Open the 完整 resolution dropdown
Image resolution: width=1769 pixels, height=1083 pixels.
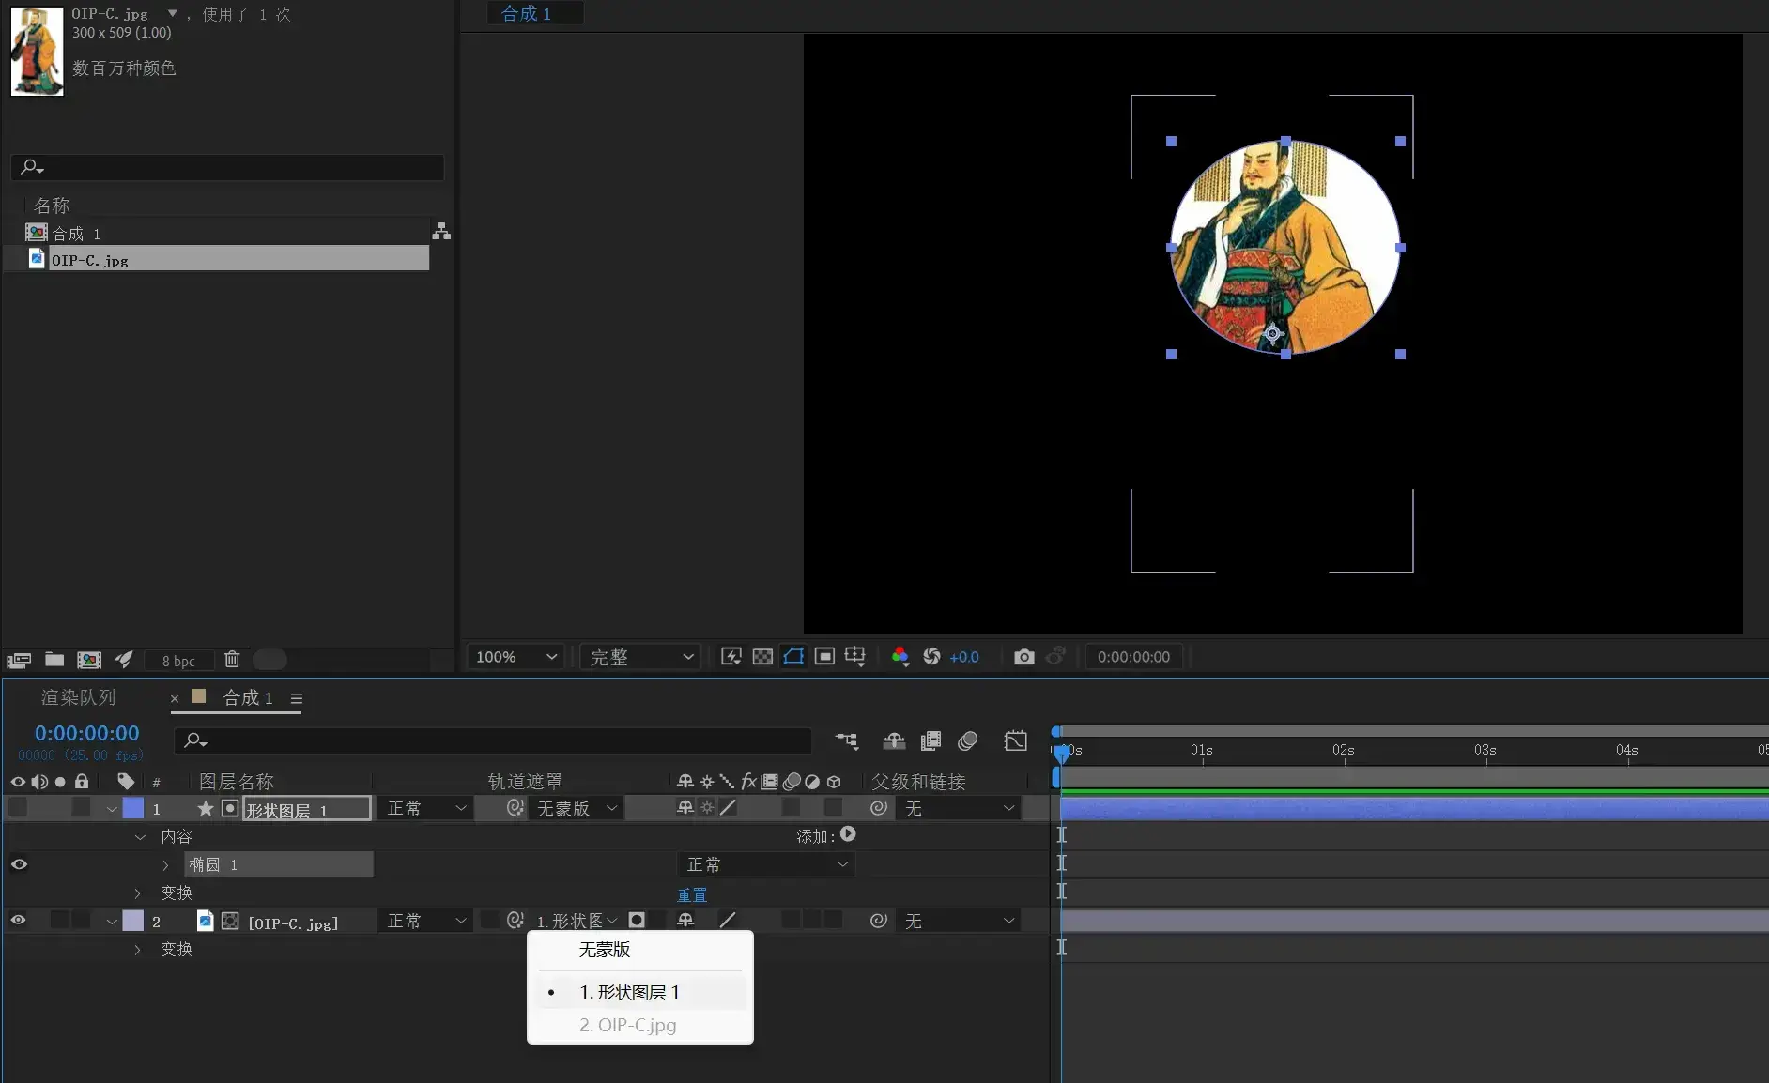(641, 657)
